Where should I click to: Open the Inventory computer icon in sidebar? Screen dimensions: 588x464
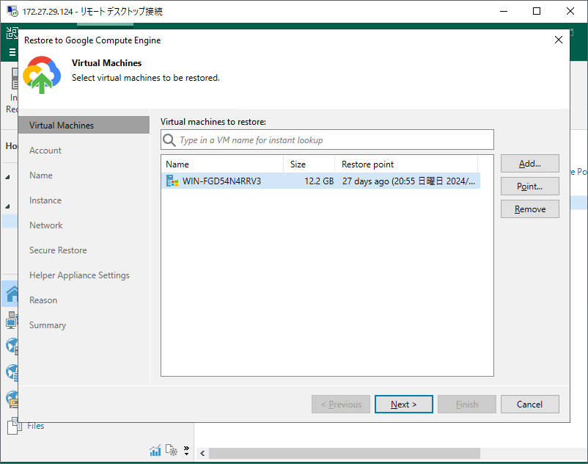point(11,320)
